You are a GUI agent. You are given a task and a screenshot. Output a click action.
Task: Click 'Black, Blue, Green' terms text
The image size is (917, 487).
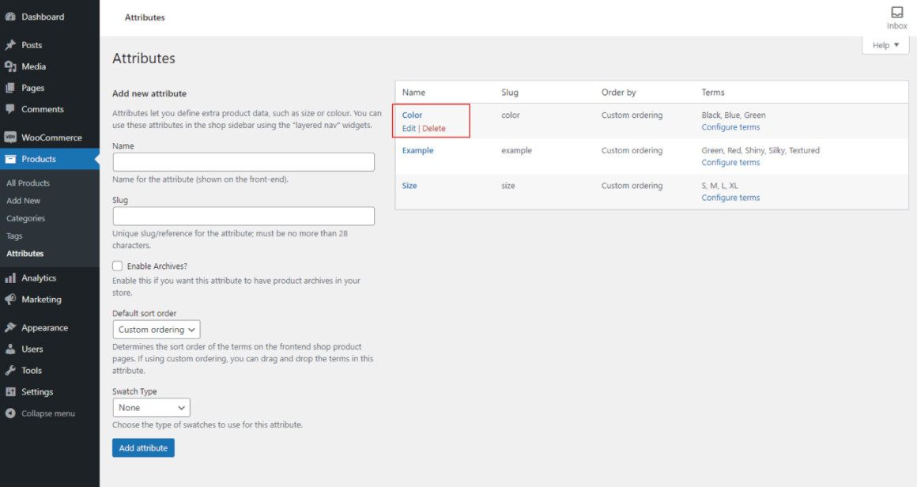coord(734,115)
